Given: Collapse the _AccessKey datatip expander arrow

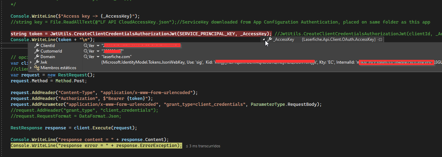Looking at the screenshot, I should (264, 39).
